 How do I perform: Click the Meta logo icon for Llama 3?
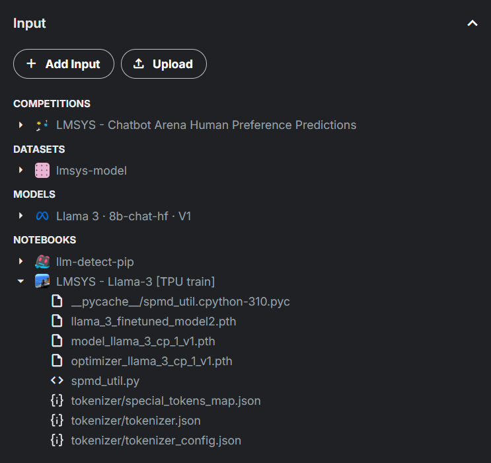point(42,216)
